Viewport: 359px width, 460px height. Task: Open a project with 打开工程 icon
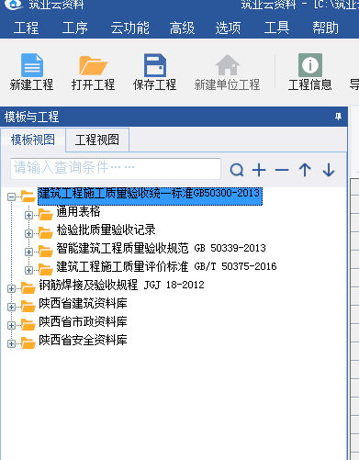click(x=93, y=65)
